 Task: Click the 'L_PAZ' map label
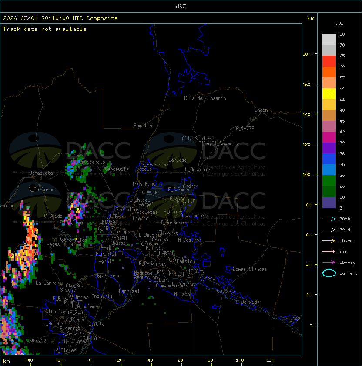[294, 319]
